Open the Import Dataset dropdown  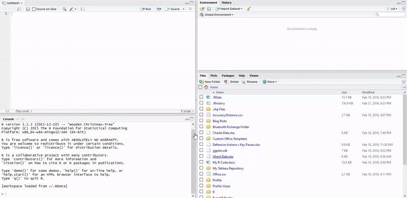click(229, 8)
